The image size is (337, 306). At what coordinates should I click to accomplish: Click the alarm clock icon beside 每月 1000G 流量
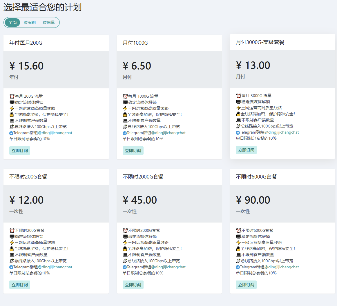125,96
